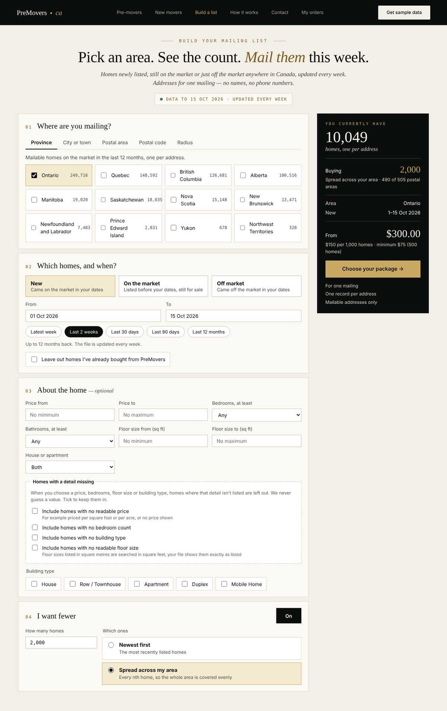Choose the Last 2 weeks preset
This screenshot has width=447, height=711.
[84, 332]
